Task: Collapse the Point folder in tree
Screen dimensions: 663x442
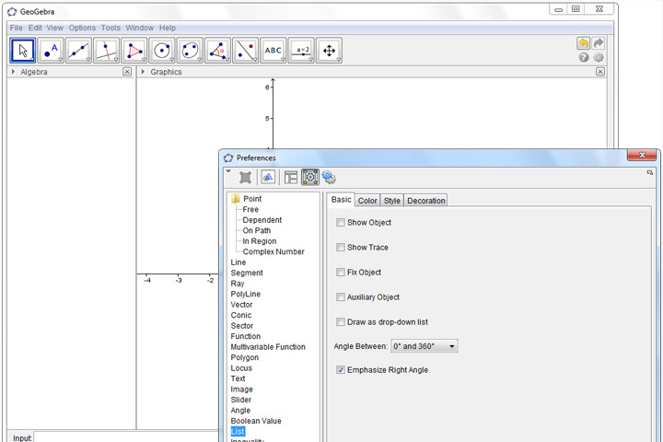Action: tap(236, 198)
